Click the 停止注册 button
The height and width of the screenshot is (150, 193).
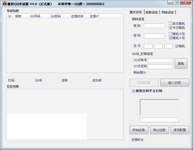click(x=159, y=130)
